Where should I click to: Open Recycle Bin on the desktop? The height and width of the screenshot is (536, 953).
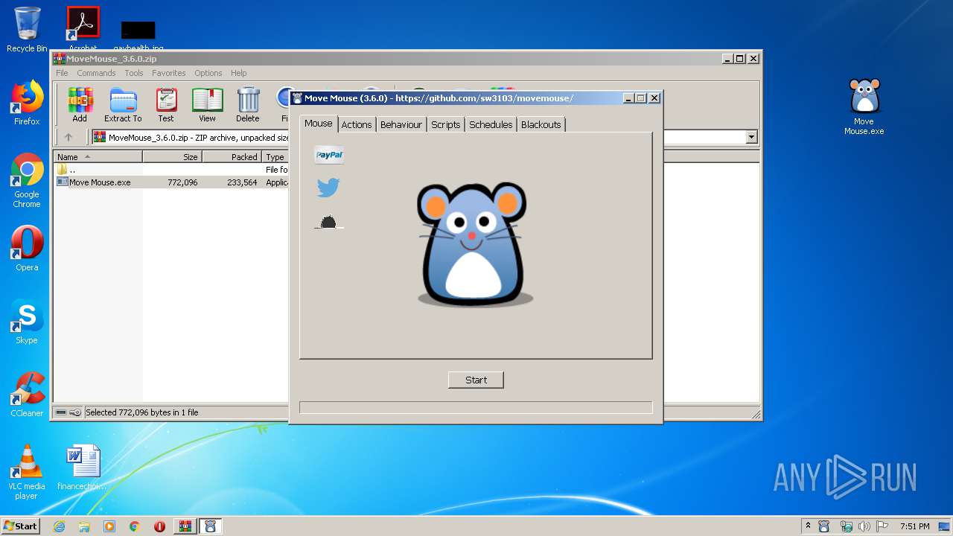[x=27, y=30]
